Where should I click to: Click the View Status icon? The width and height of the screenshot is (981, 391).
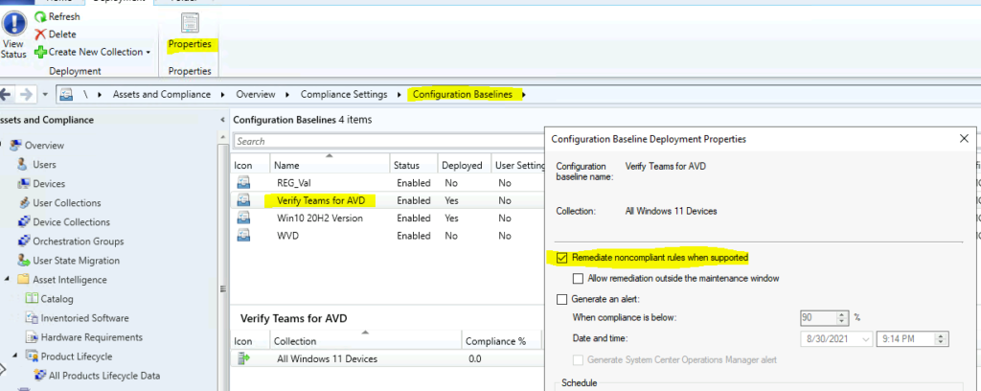tap(14, 24)
